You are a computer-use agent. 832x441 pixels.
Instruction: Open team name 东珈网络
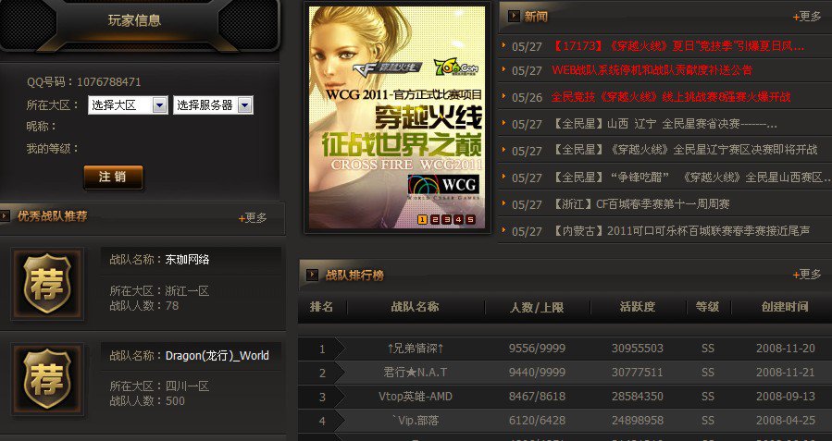pyautogui.click(x=187, y=259)
